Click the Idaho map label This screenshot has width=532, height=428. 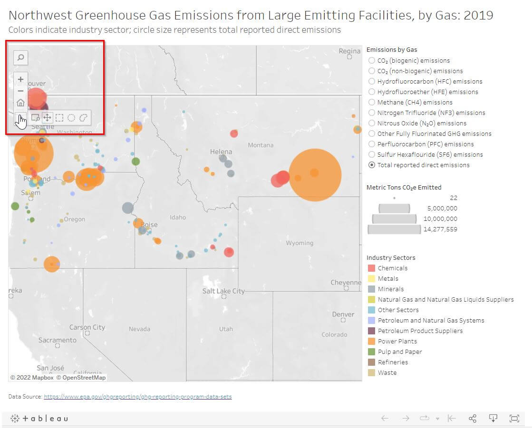pyautogui.click(x=178, y=217)
